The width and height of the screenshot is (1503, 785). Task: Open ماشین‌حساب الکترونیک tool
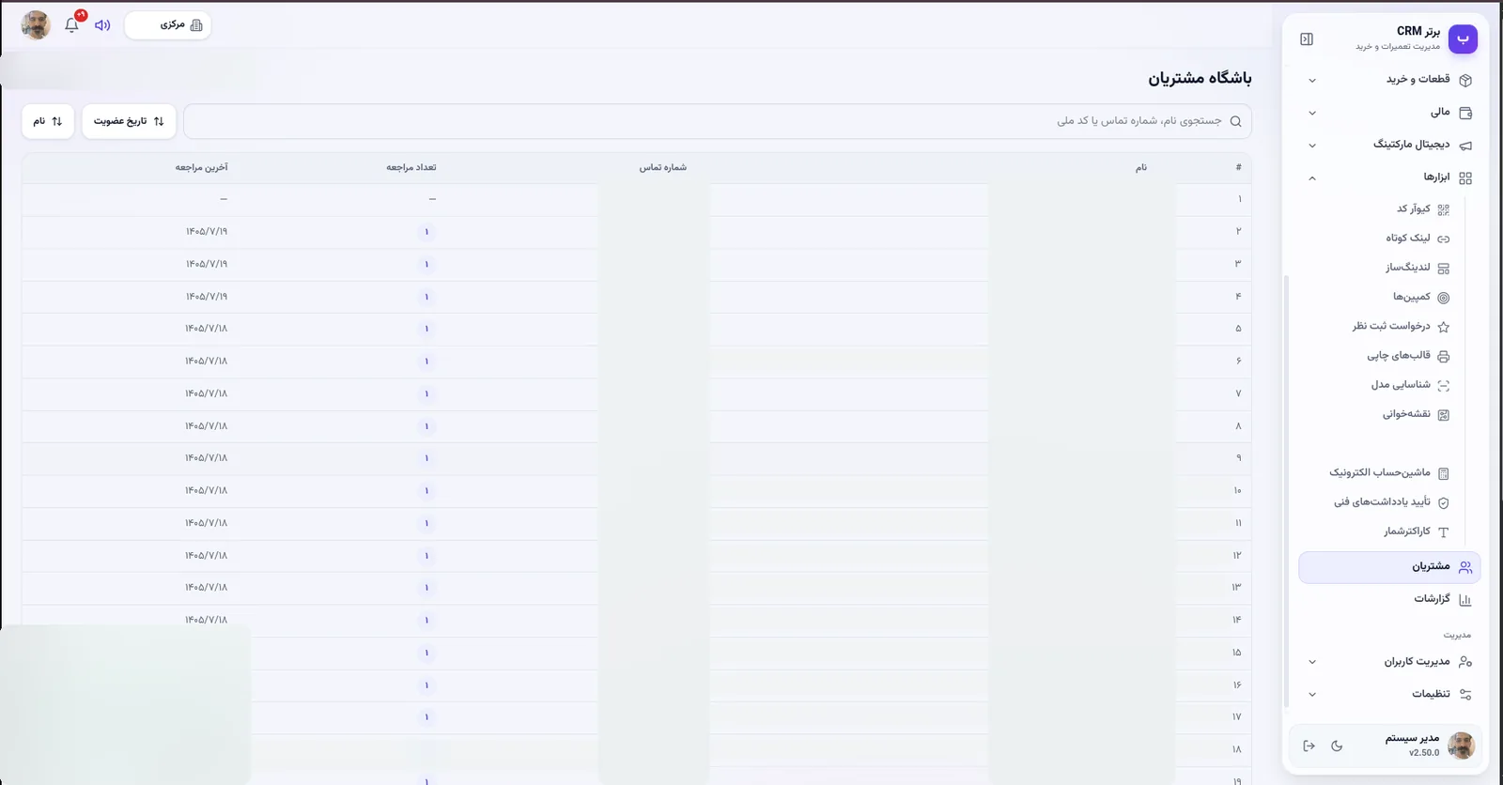(x=1379, y=472)
